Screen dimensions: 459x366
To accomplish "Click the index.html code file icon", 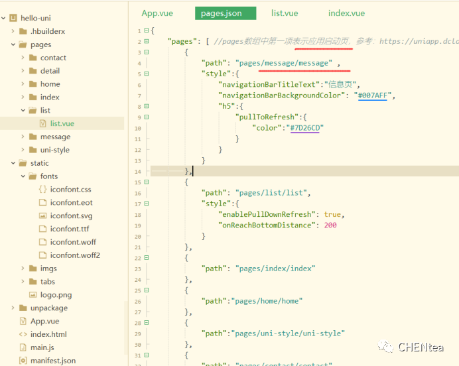I will click(x=23, y=334).
